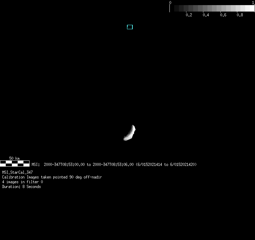Pick the white end of grayscale bar
255x240 pixels.
pyautogui.click(x=252, y=8)
